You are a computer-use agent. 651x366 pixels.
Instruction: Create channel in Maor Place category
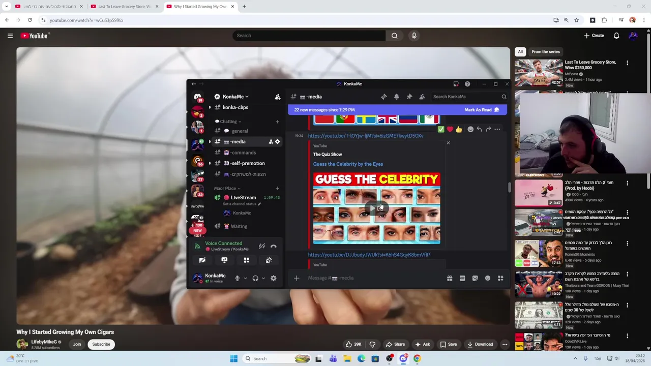pyautogui.click(x=277, y=188)
